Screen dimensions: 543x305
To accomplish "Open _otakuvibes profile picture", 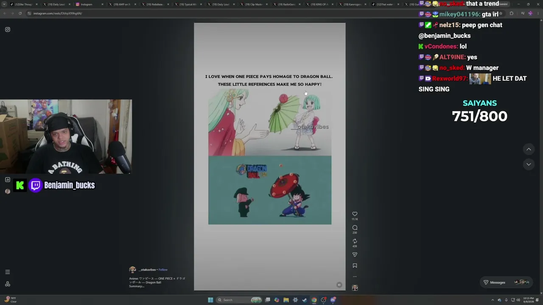I will pyautogui.click(x=132, y=270).
